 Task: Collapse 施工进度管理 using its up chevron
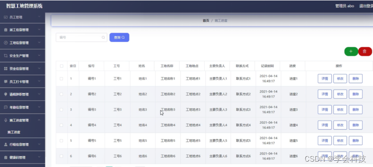point(39,120)
